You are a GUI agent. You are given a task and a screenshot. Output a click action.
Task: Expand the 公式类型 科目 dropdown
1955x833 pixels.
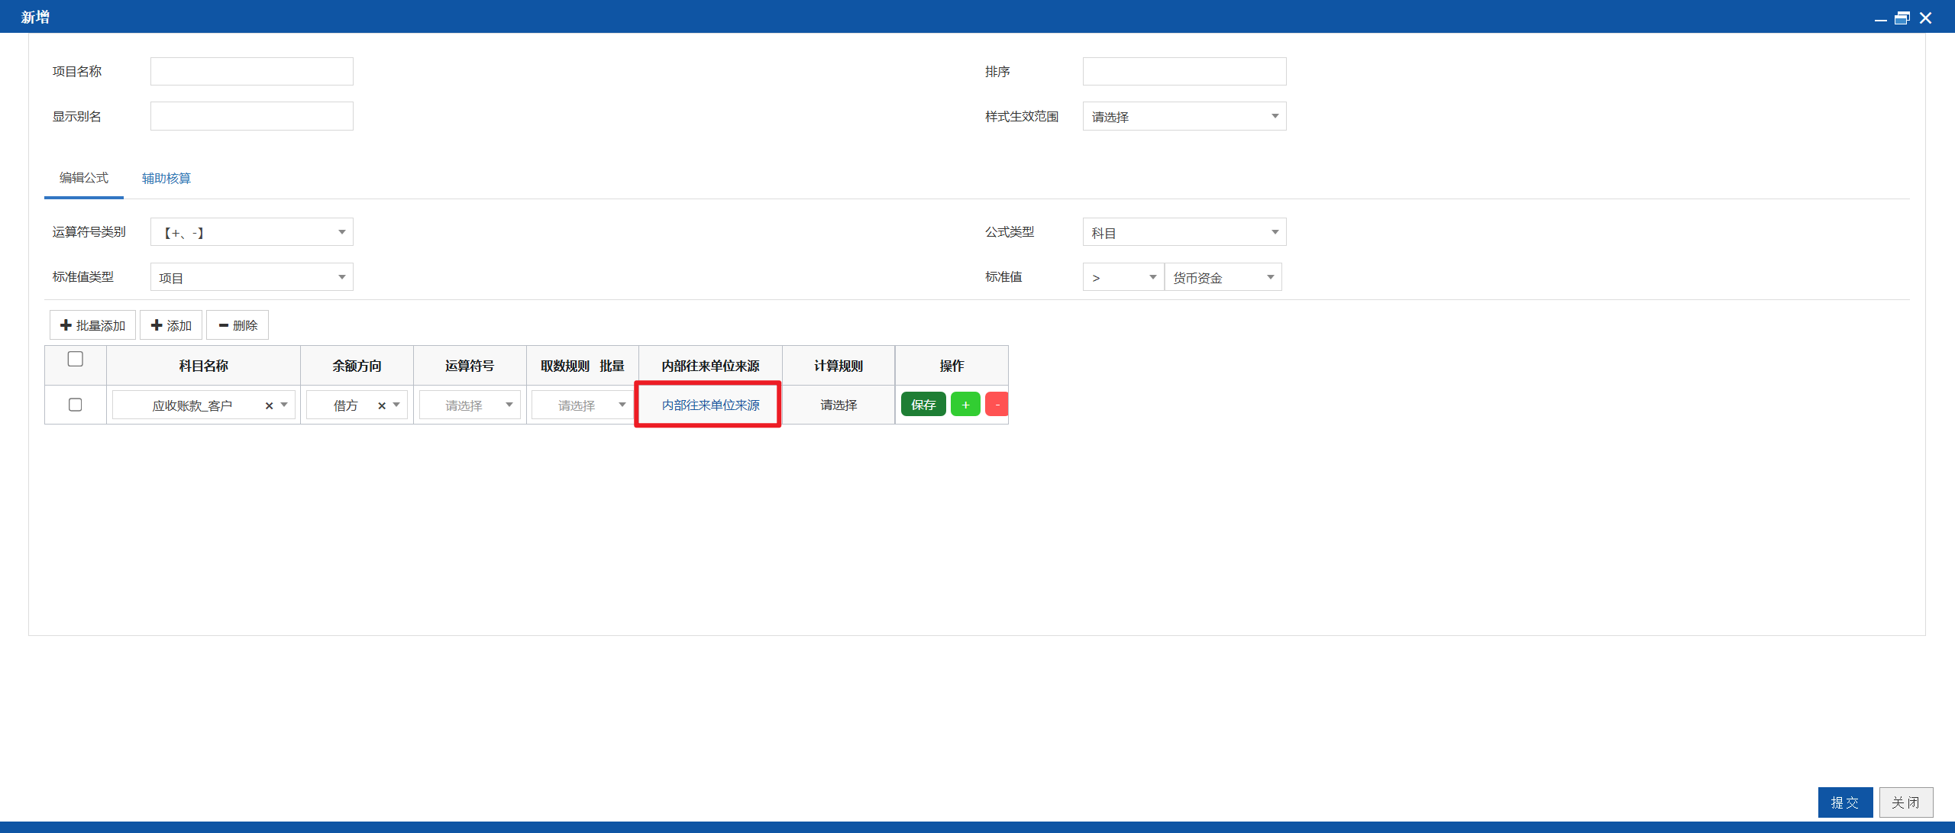point(1184,232)
